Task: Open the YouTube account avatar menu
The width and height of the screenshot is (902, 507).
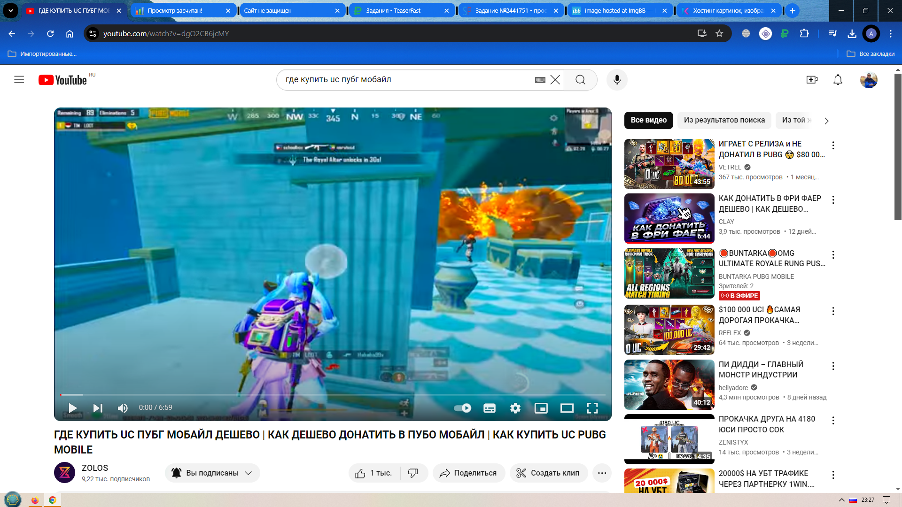Action: (869, 80)
